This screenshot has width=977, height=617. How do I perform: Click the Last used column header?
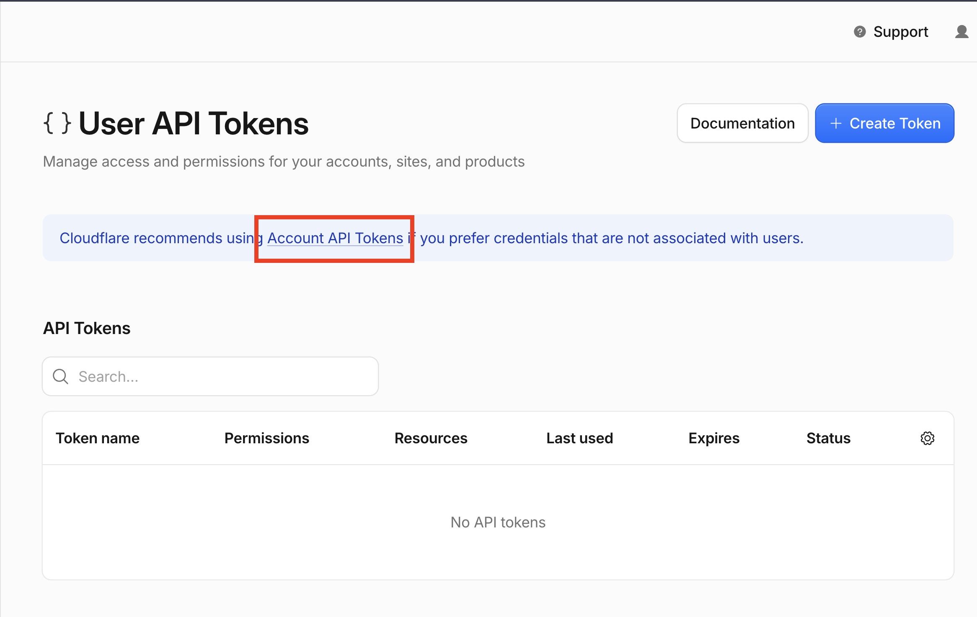coord(579,438)
